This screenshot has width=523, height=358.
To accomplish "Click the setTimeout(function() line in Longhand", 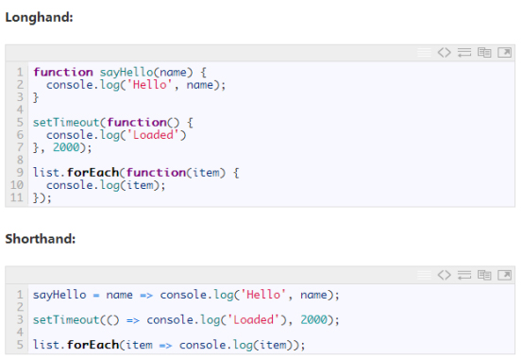I will (x=112, y=123).
